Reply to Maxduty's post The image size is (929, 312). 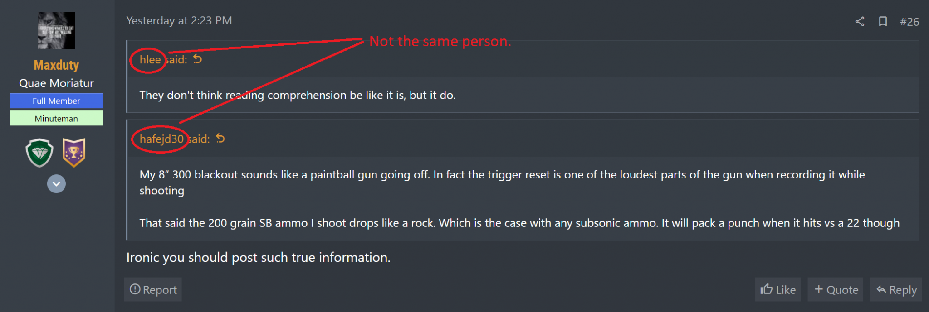pos(896,289)
